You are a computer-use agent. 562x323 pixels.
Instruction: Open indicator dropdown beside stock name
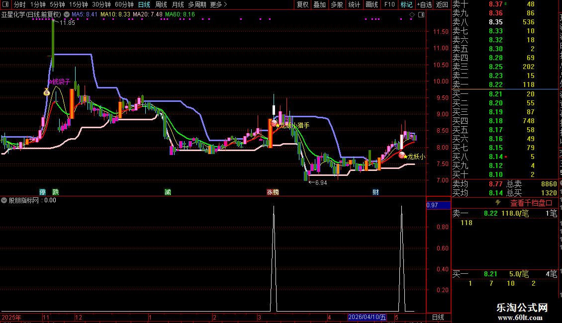pyautogui.click(x=67, y=15)
